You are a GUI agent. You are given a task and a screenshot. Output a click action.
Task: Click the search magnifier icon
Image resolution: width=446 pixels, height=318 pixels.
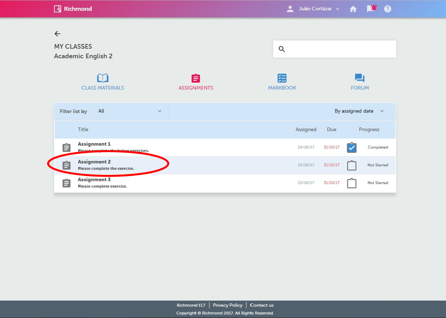pos(281,49)
